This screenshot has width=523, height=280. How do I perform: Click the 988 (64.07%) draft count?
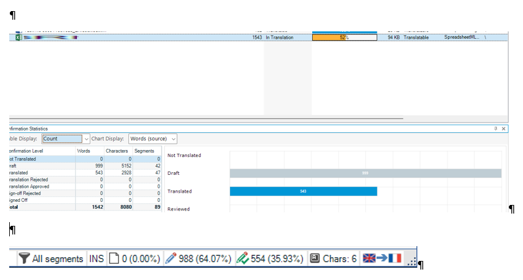205,258
